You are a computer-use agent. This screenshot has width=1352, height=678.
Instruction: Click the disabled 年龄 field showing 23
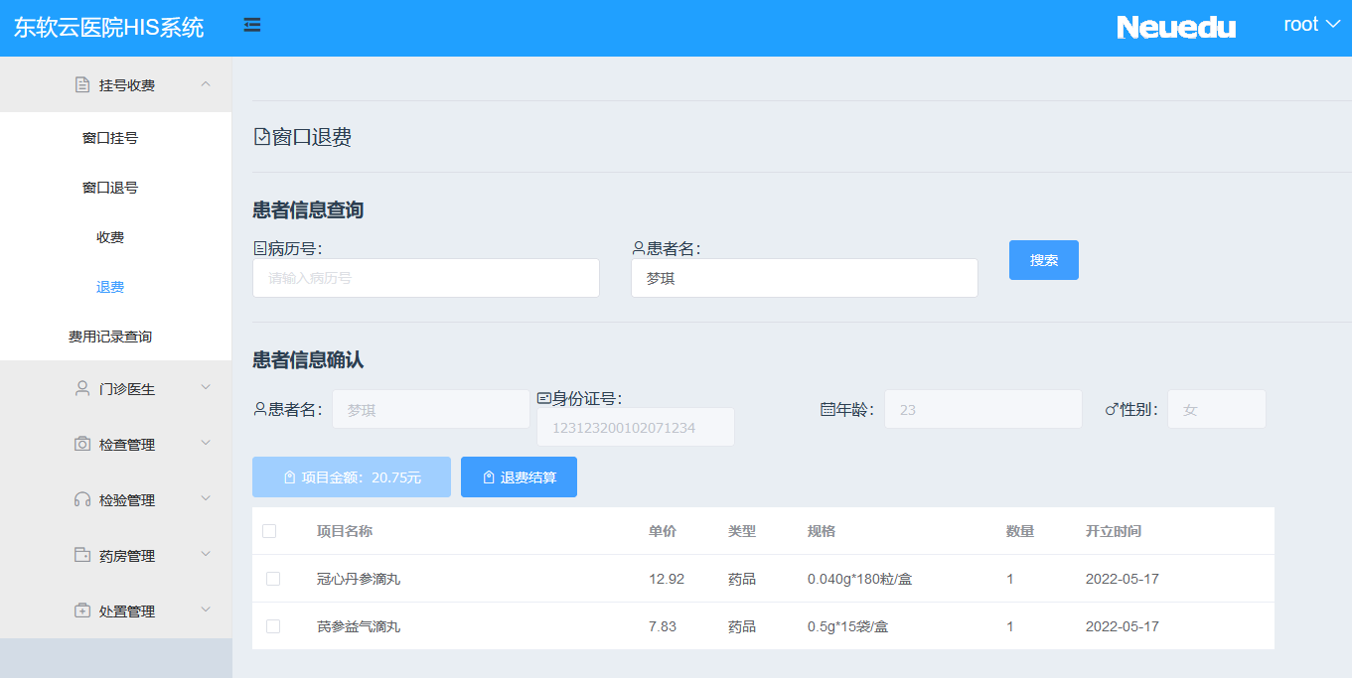pos(983,409)
